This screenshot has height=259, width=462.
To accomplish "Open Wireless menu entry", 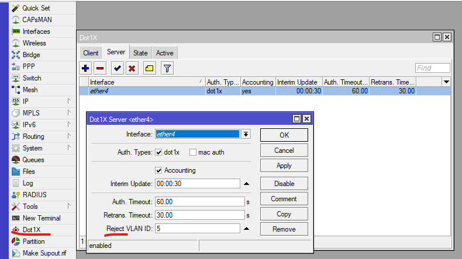I will [34, 43].
